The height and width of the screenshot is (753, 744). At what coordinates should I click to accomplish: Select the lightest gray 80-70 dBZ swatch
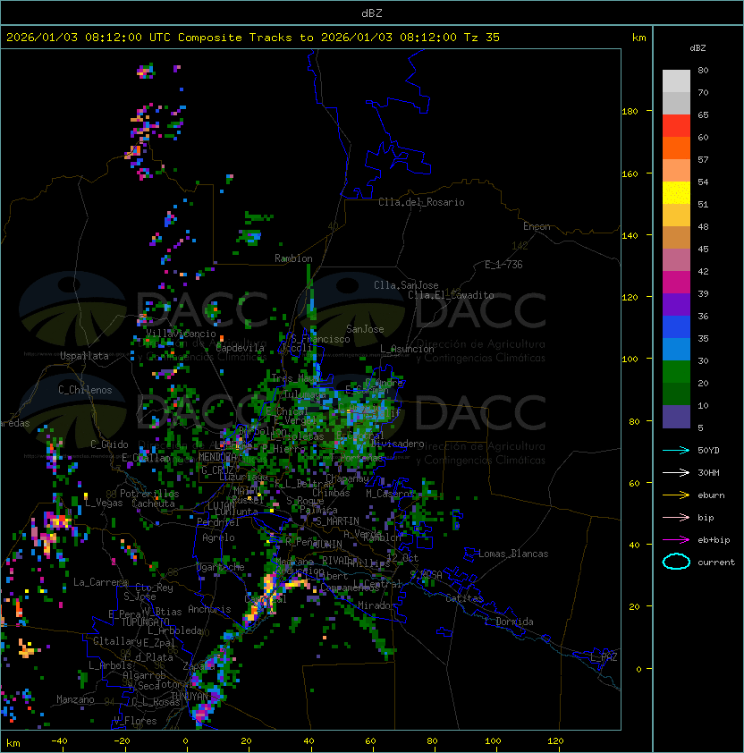pos(676,81)
